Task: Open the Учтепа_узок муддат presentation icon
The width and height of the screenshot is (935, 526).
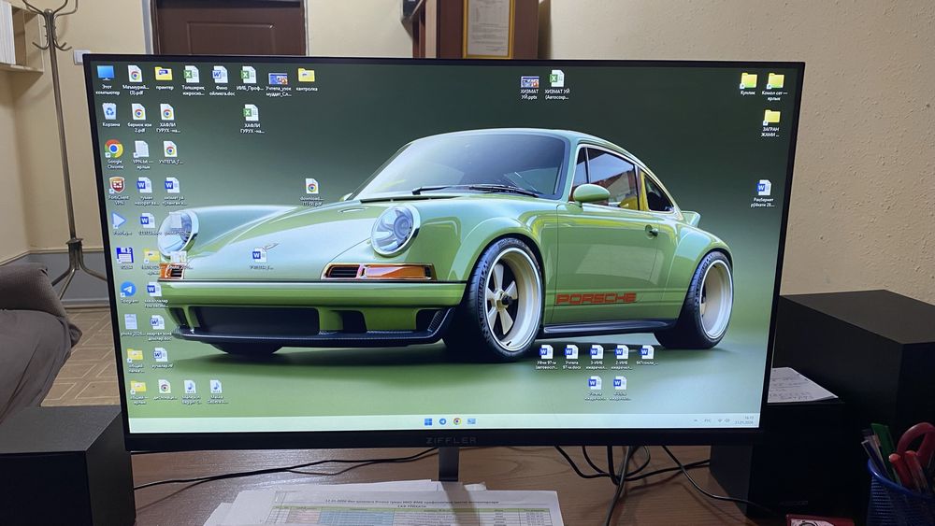Action: coord(279,85)
